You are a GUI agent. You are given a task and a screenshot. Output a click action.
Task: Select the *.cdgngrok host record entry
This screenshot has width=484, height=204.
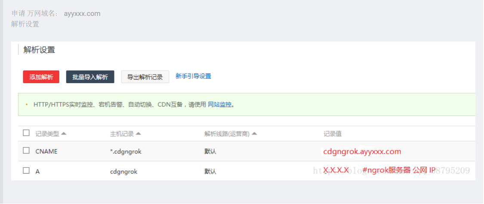coord(126,151)
